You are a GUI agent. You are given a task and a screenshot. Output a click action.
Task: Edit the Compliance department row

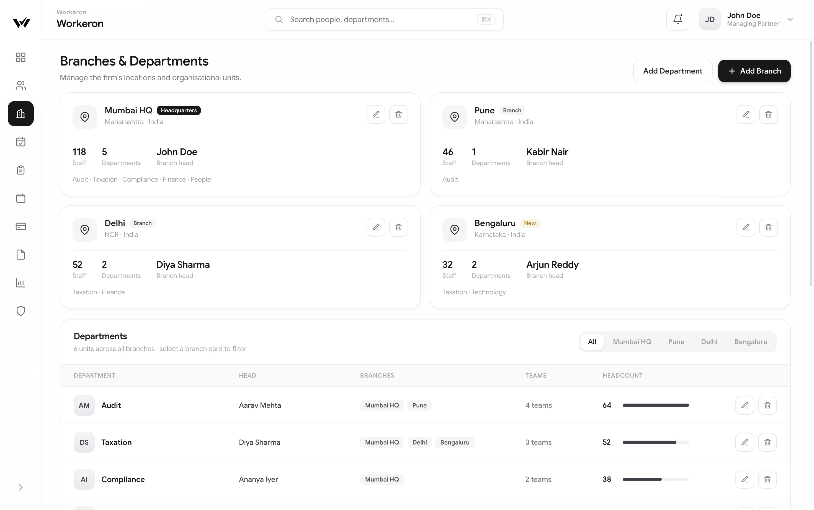click(x=745, y=479)
